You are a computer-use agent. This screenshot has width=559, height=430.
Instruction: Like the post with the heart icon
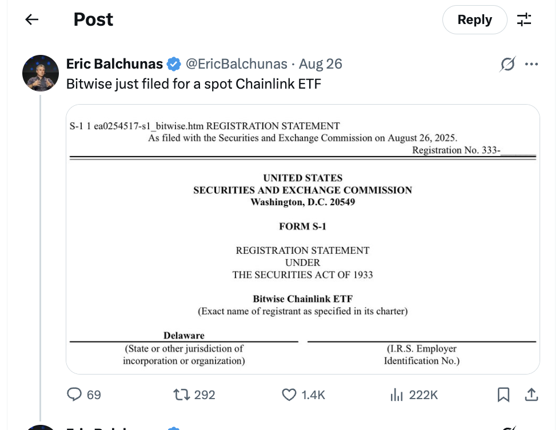pyautogui.click(x=290, y=395)
